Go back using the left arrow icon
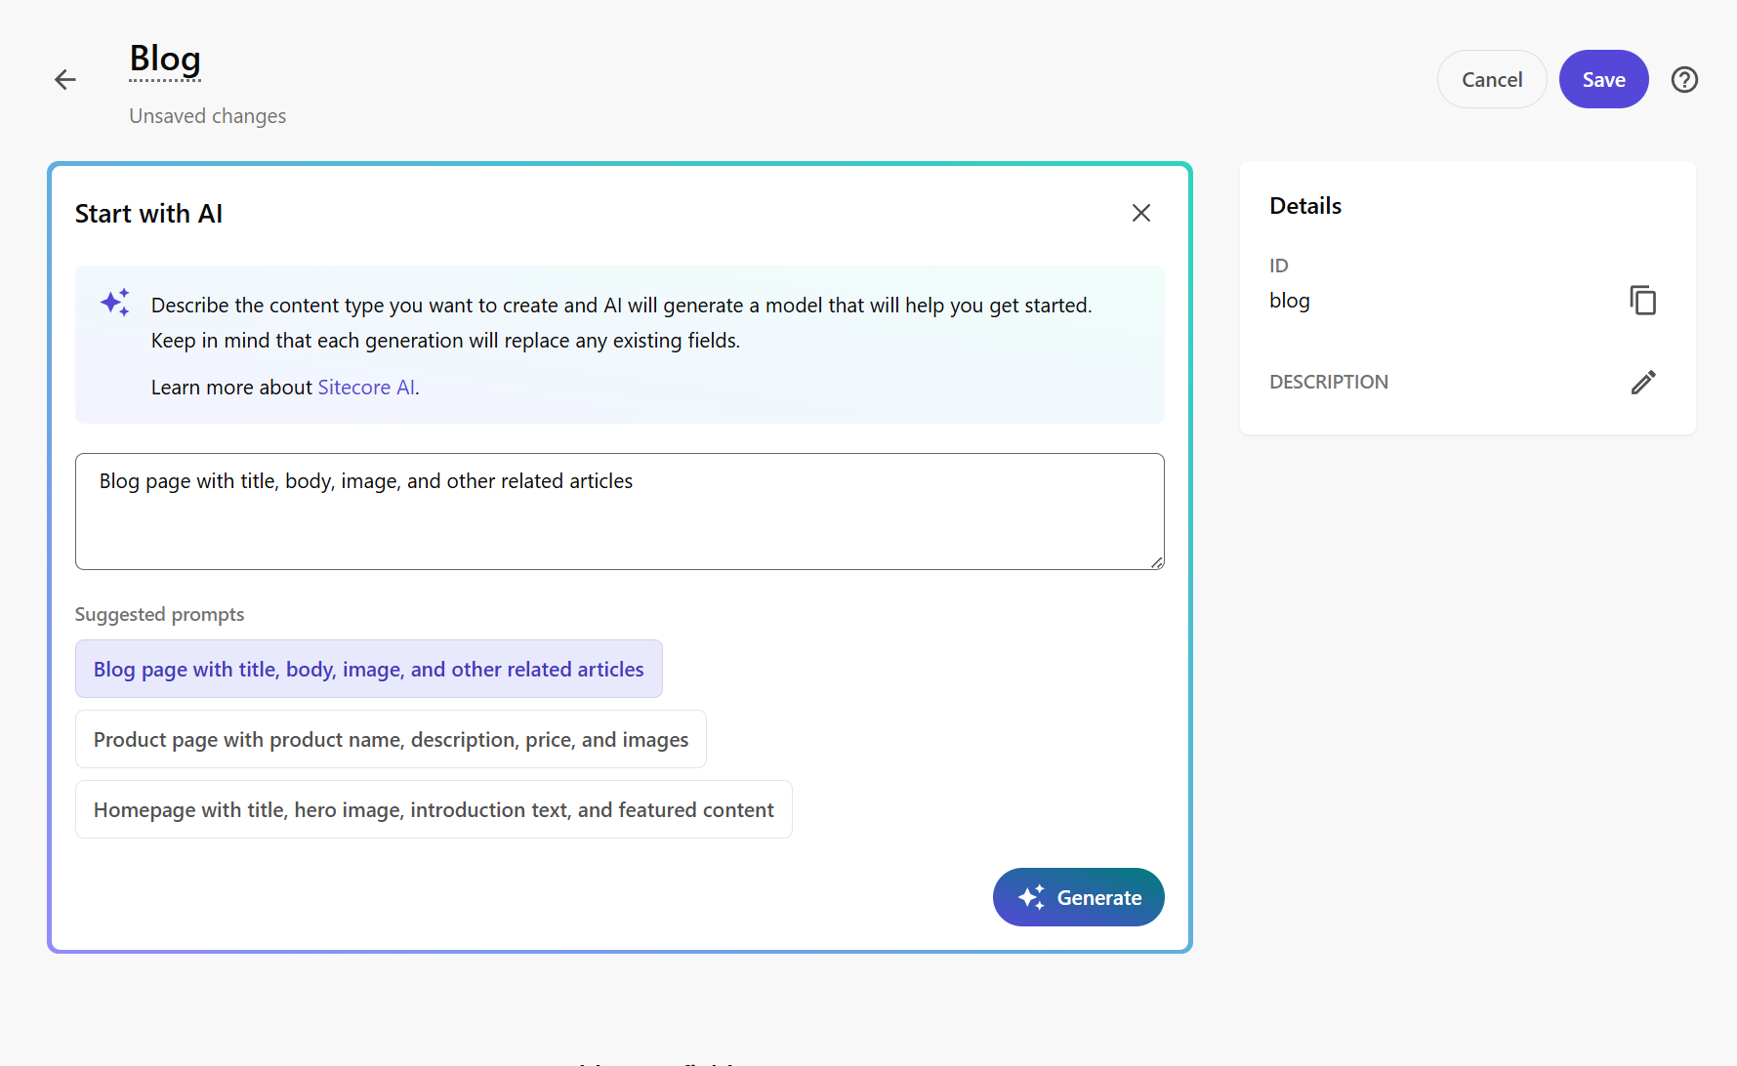The image size is (1737, 1066). (x=65, y=79)
